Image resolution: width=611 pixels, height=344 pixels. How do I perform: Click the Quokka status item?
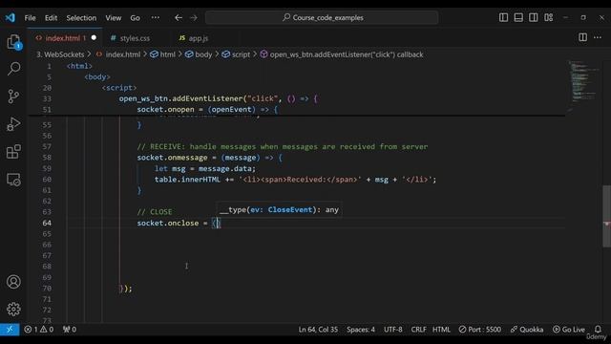(x=526, y=330)
